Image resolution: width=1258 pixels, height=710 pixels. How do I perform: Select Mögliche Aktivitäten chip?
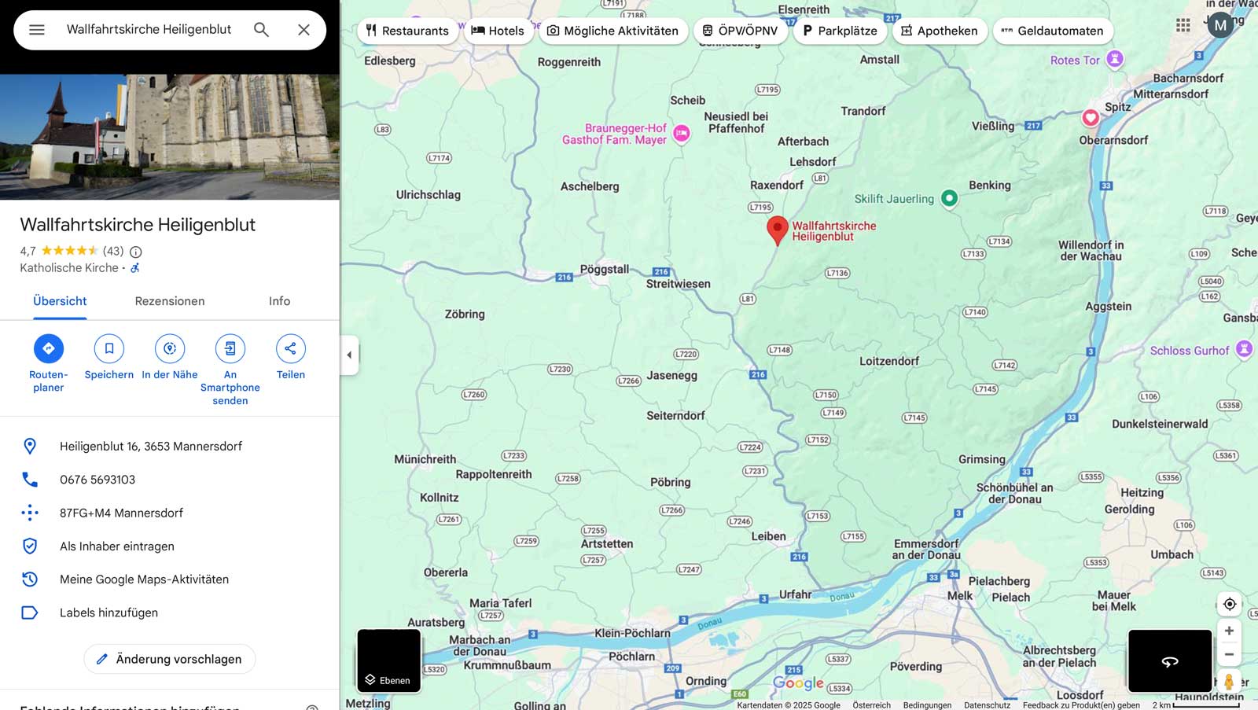[612, 31]
